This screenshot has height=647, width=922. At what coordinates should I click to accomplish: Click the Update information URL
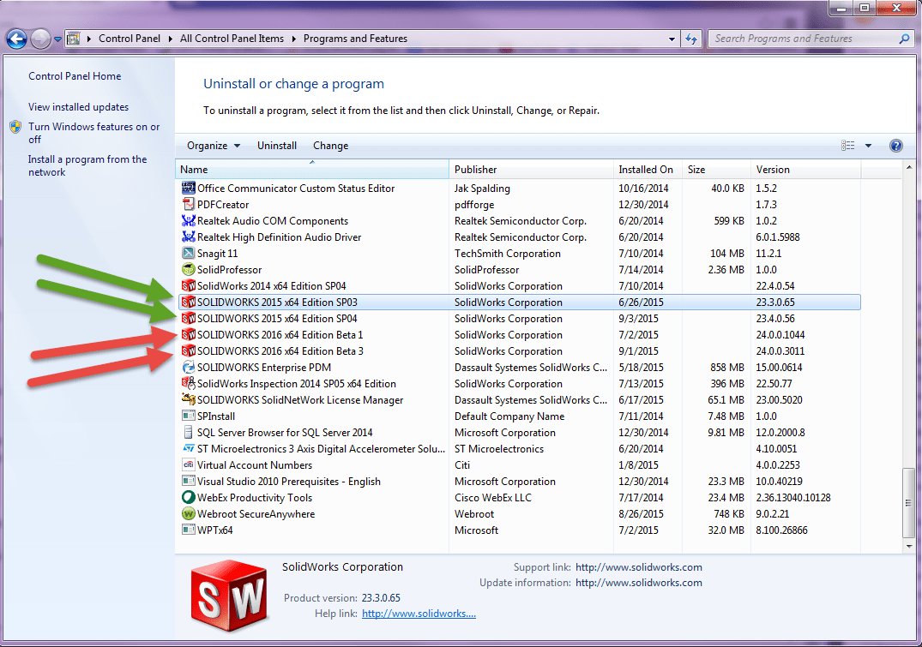pyautogui.click(x=639, y=583)
